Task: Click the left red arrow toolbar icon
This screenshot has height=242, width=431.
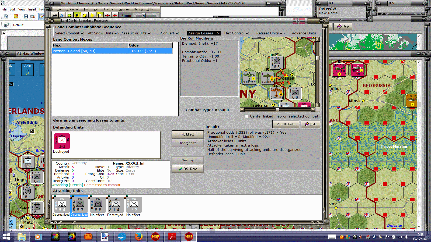Action: pos(107,15)
